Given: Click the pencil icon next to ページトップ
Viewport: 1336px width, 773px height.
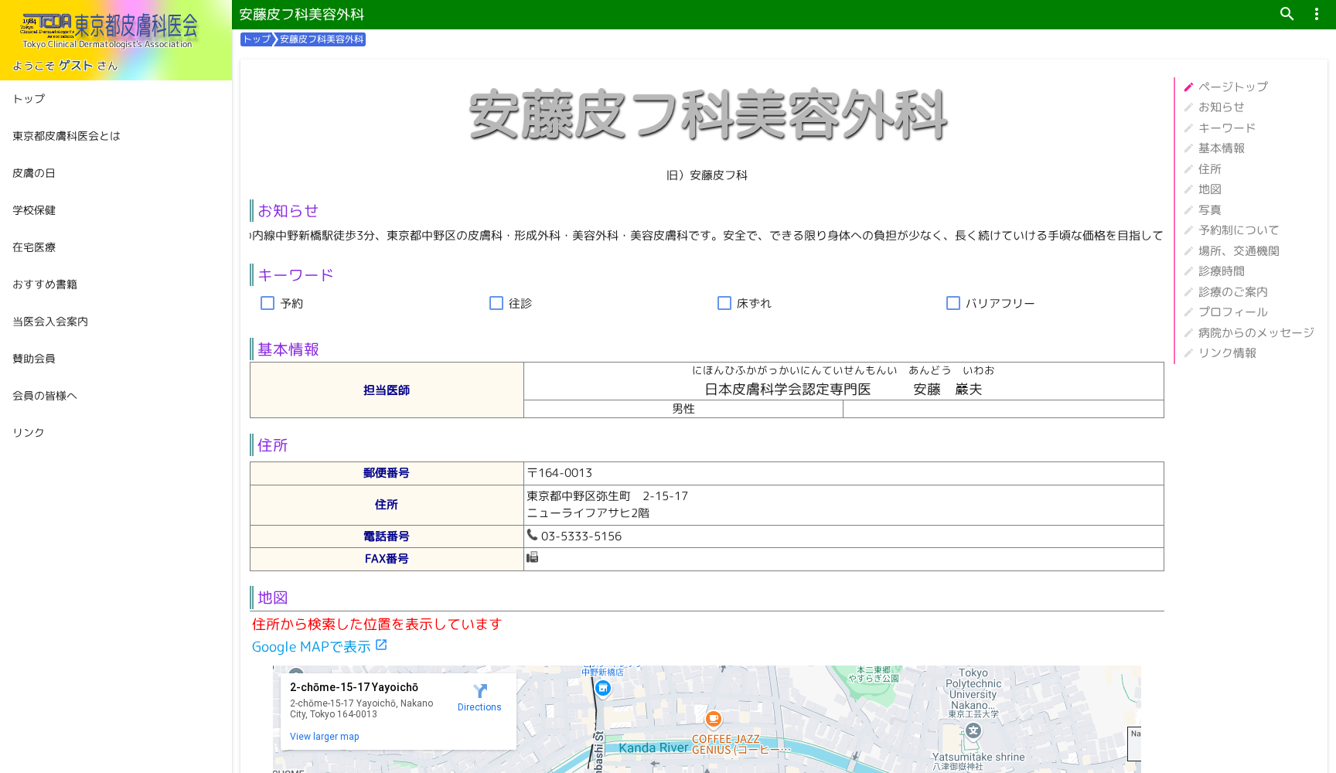Looking at the screenshot, I should [x=1188, y=87].
